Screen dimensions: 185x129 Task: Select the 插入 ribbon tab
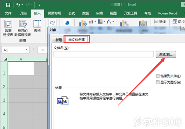37,13
